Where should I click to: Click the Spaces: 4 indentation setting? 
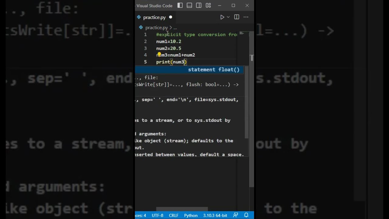point(141,215)
